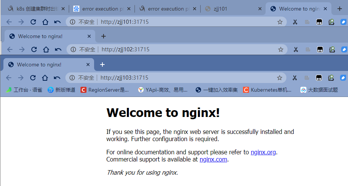
Task: Open new tab in zjj103 window
Action: click(x=102, y=65)
